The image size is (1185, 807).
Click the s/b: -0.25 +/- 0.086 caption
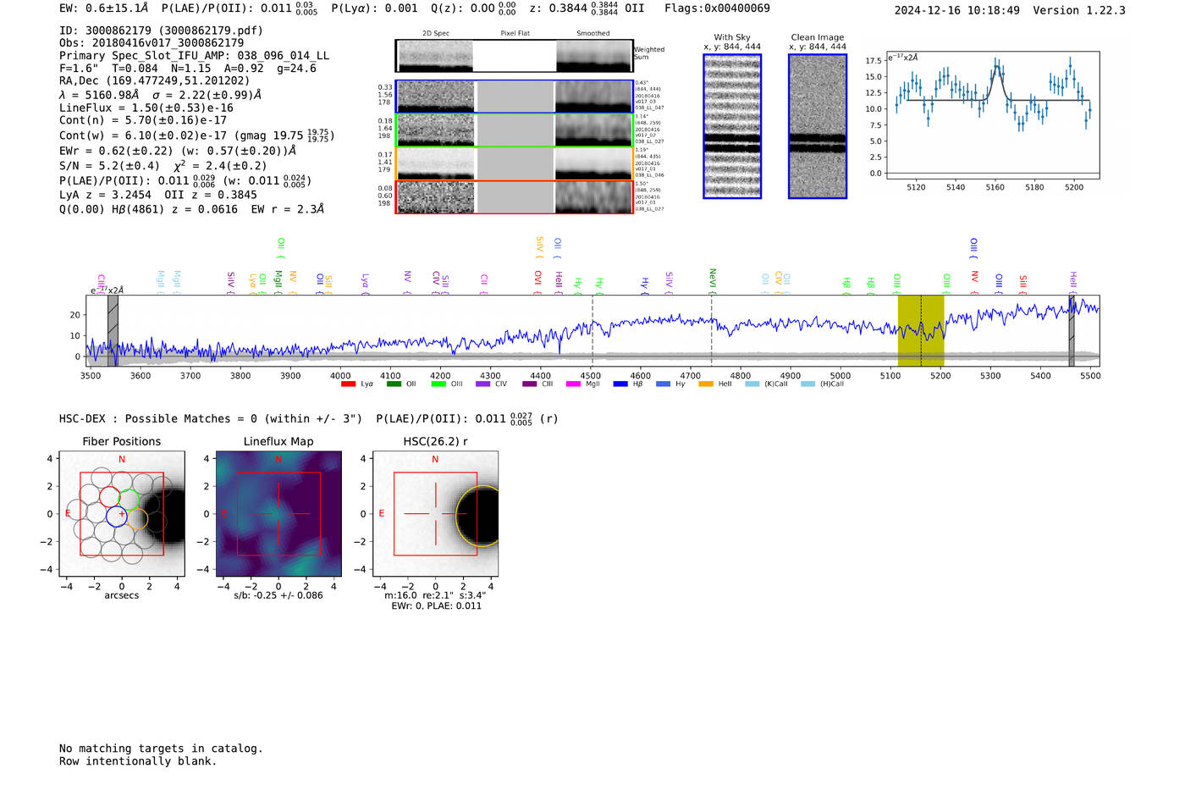click(x=278, y=595)
